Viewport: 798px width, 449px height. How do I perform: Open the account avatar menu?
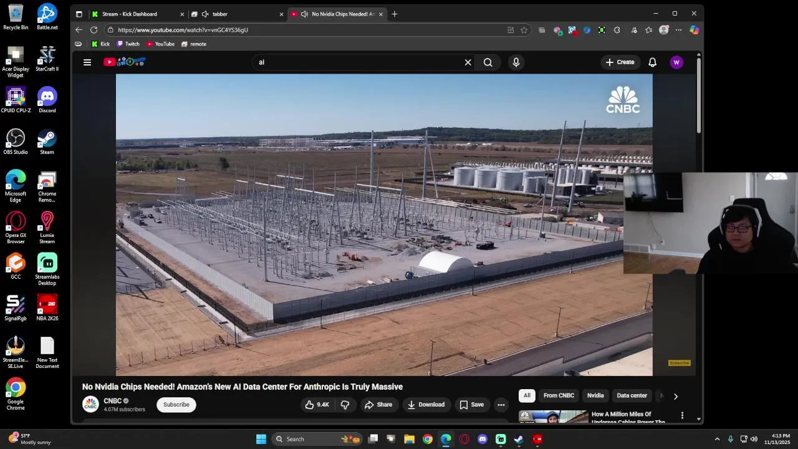click(x=676, y=62)
